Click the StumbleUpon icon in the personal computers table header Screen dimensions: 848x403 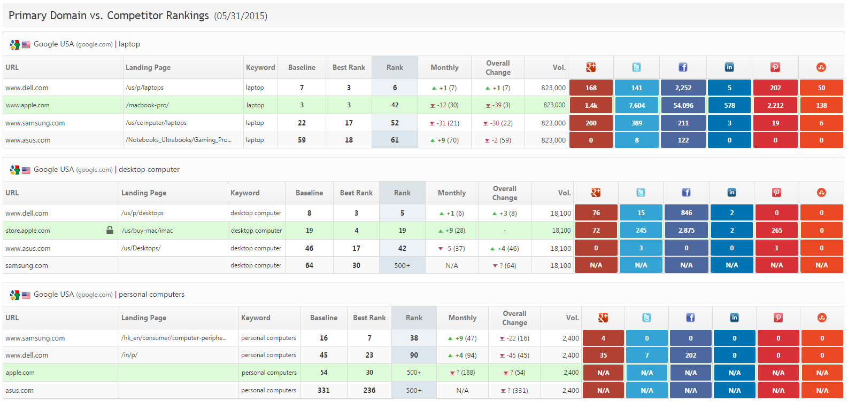tap(822, 318)
